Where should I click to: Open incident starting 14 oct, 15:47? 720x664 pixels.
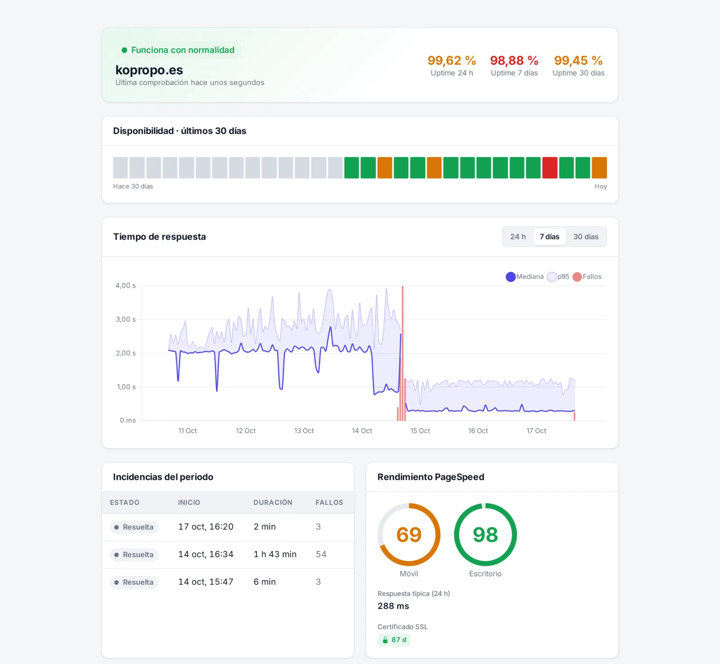[x=228, y=582]
